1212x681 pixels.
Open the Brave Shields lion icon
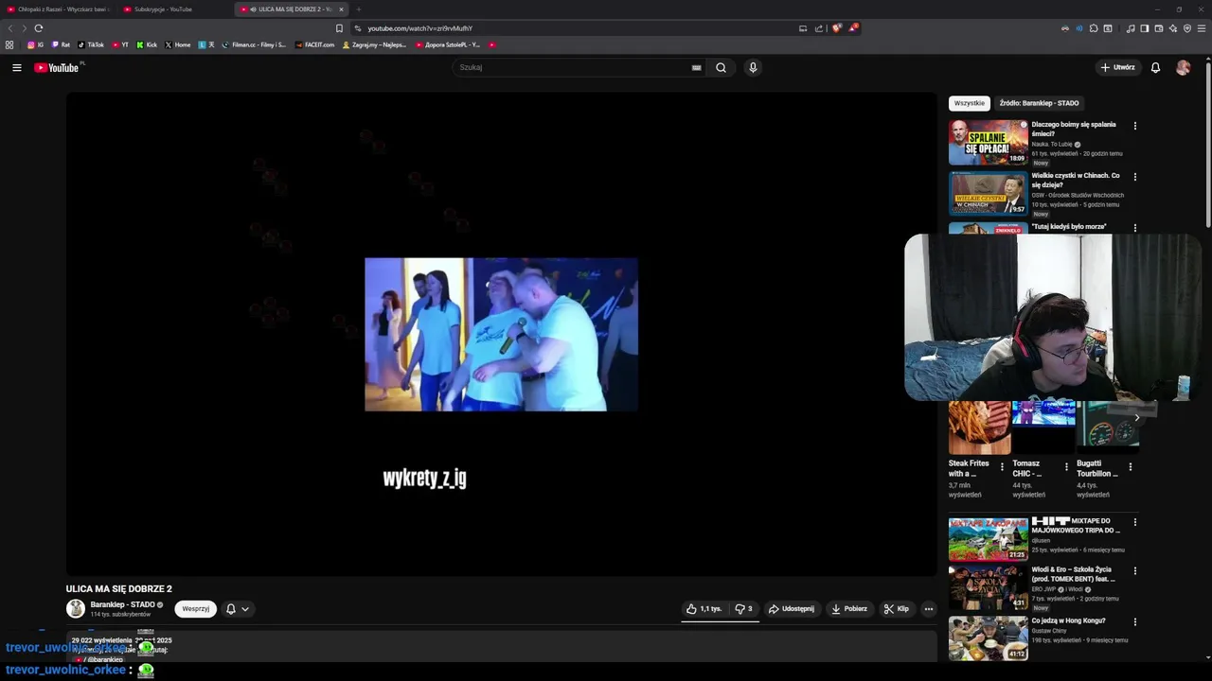[x=837, y=28]
